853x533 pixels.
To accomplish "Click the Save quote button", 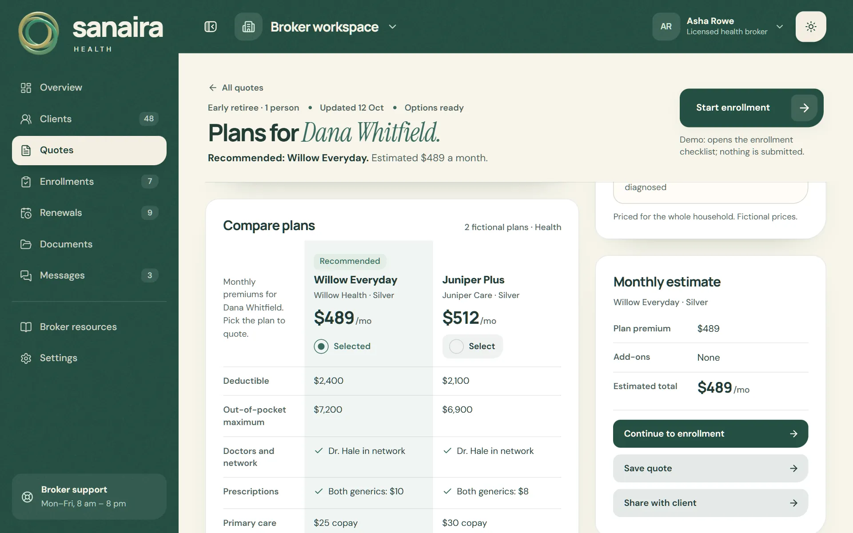I will 710,468.
